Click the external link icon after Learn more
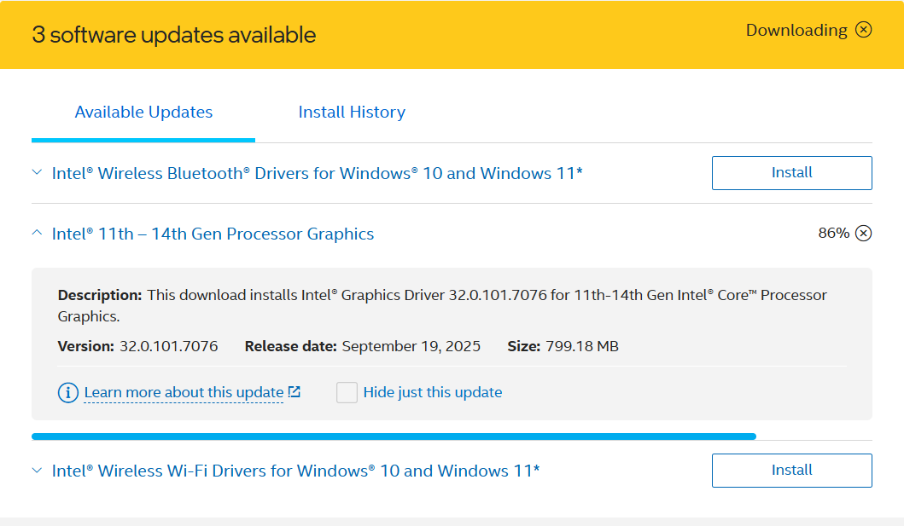 pyautogui.click(x=294, y=392)
